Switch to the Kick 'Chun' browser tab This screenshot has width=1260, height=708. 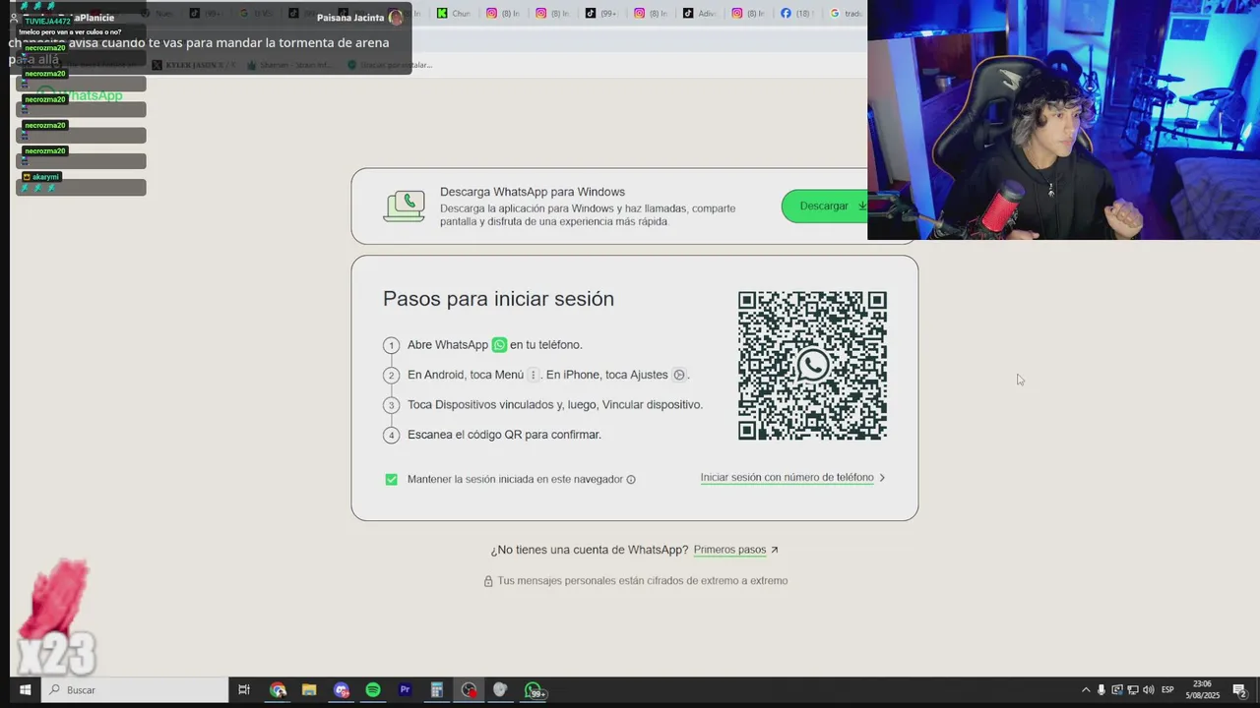pos(454,14)
